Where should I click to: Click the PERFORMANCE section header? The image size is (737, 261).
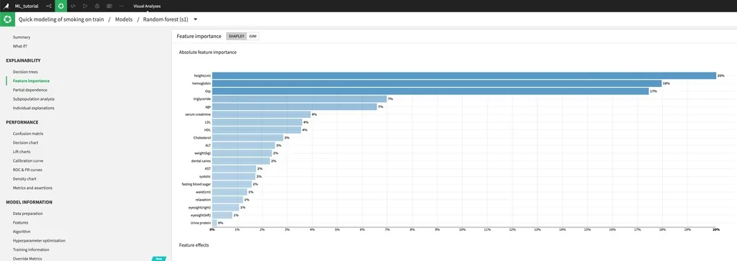[x=22, y=122]
